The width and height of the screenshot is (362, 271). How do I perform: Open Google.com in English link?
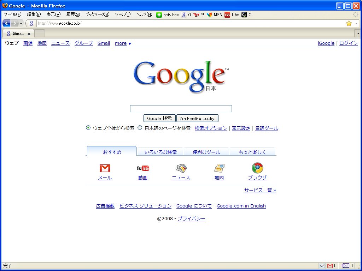(241, 206)
